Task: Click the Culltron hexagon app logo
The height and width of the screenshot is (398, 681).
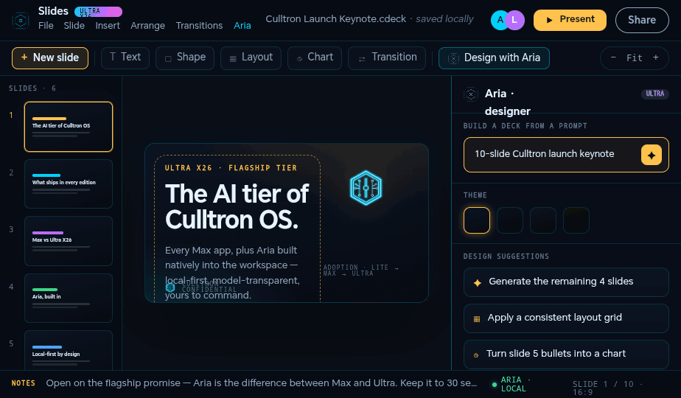Action: (x=21, y=20)
